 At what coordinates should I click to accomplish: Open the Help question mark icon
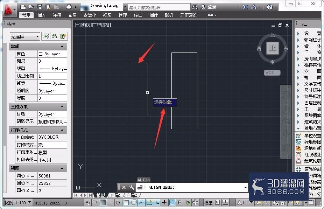point(269,7)
